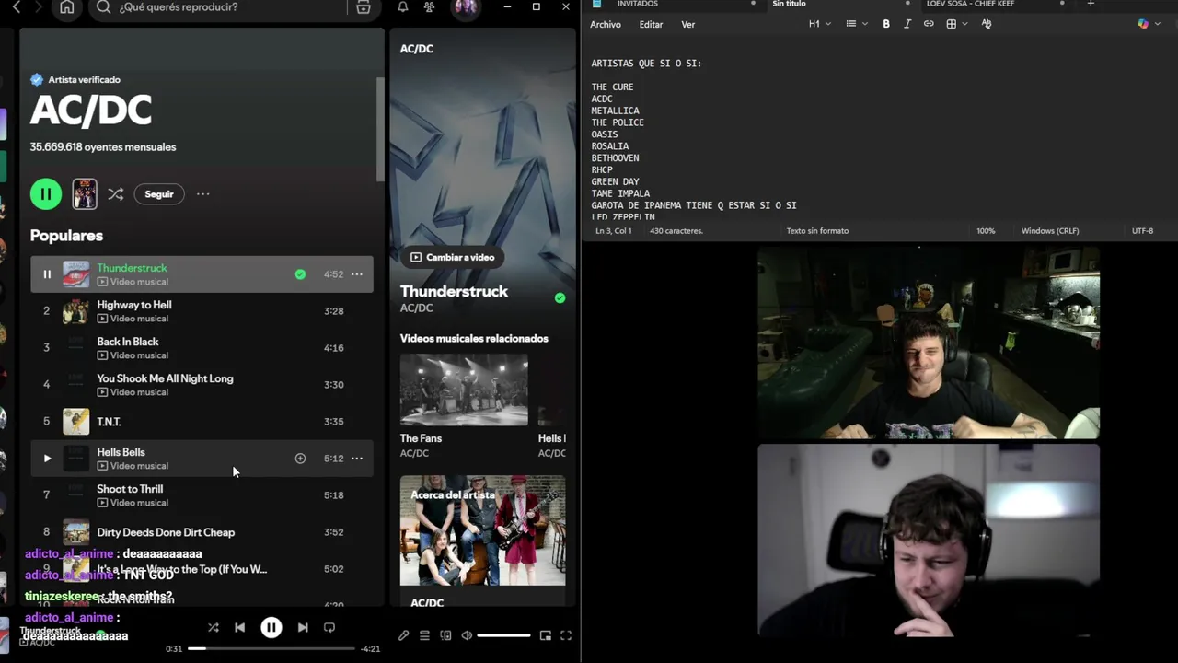The width and height of the screenshot is (1178, 663).
Task: Open AC/DC artist pick thumbnail
Action: (x=85, y=194)
